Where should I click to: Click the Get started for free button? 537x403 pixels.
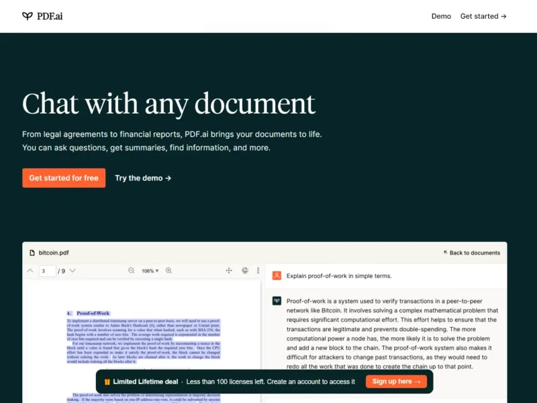[64, 178]
